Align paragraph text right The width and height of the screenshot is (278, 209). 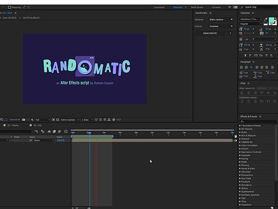[x=251, y=68]
